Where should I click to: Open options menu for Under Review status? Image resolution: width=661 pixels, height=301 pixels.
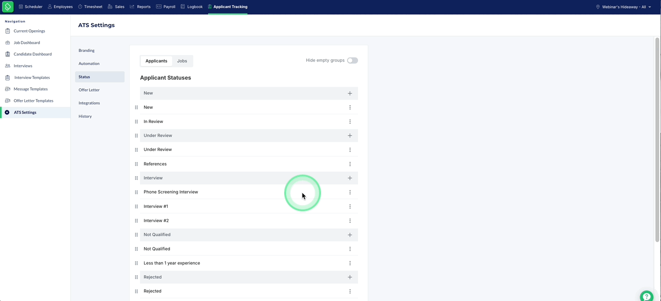(x=350, y=150)
